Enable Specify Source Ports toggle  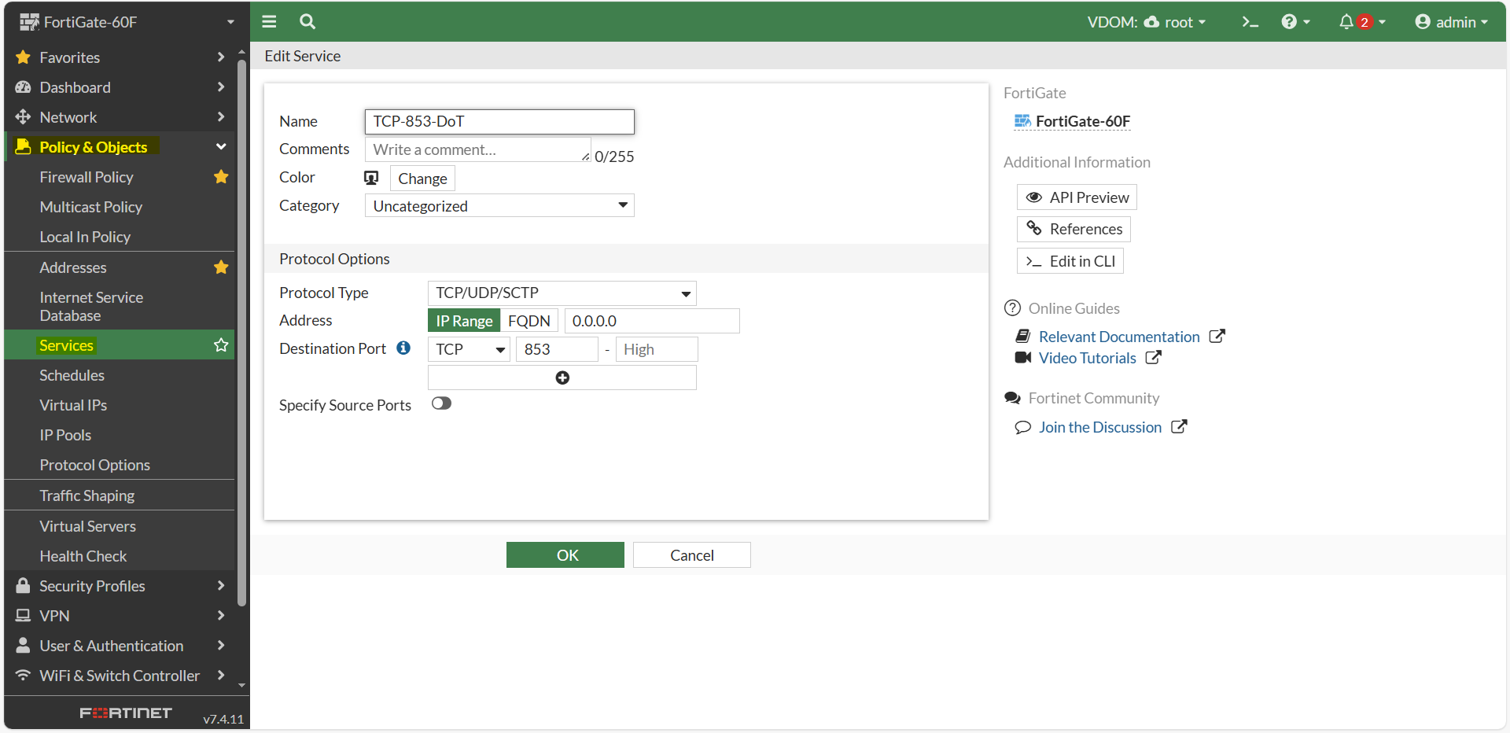coord(441,403)
